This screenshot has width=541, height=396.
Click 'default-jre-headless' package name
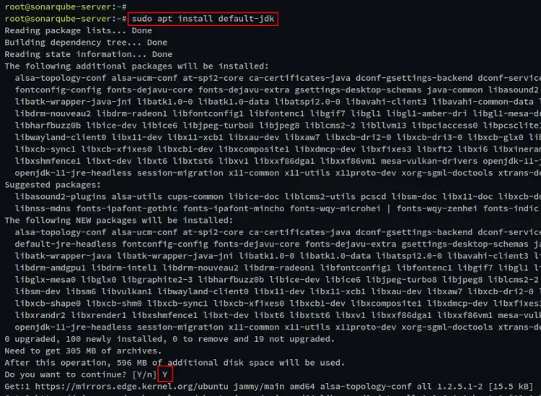66,245
